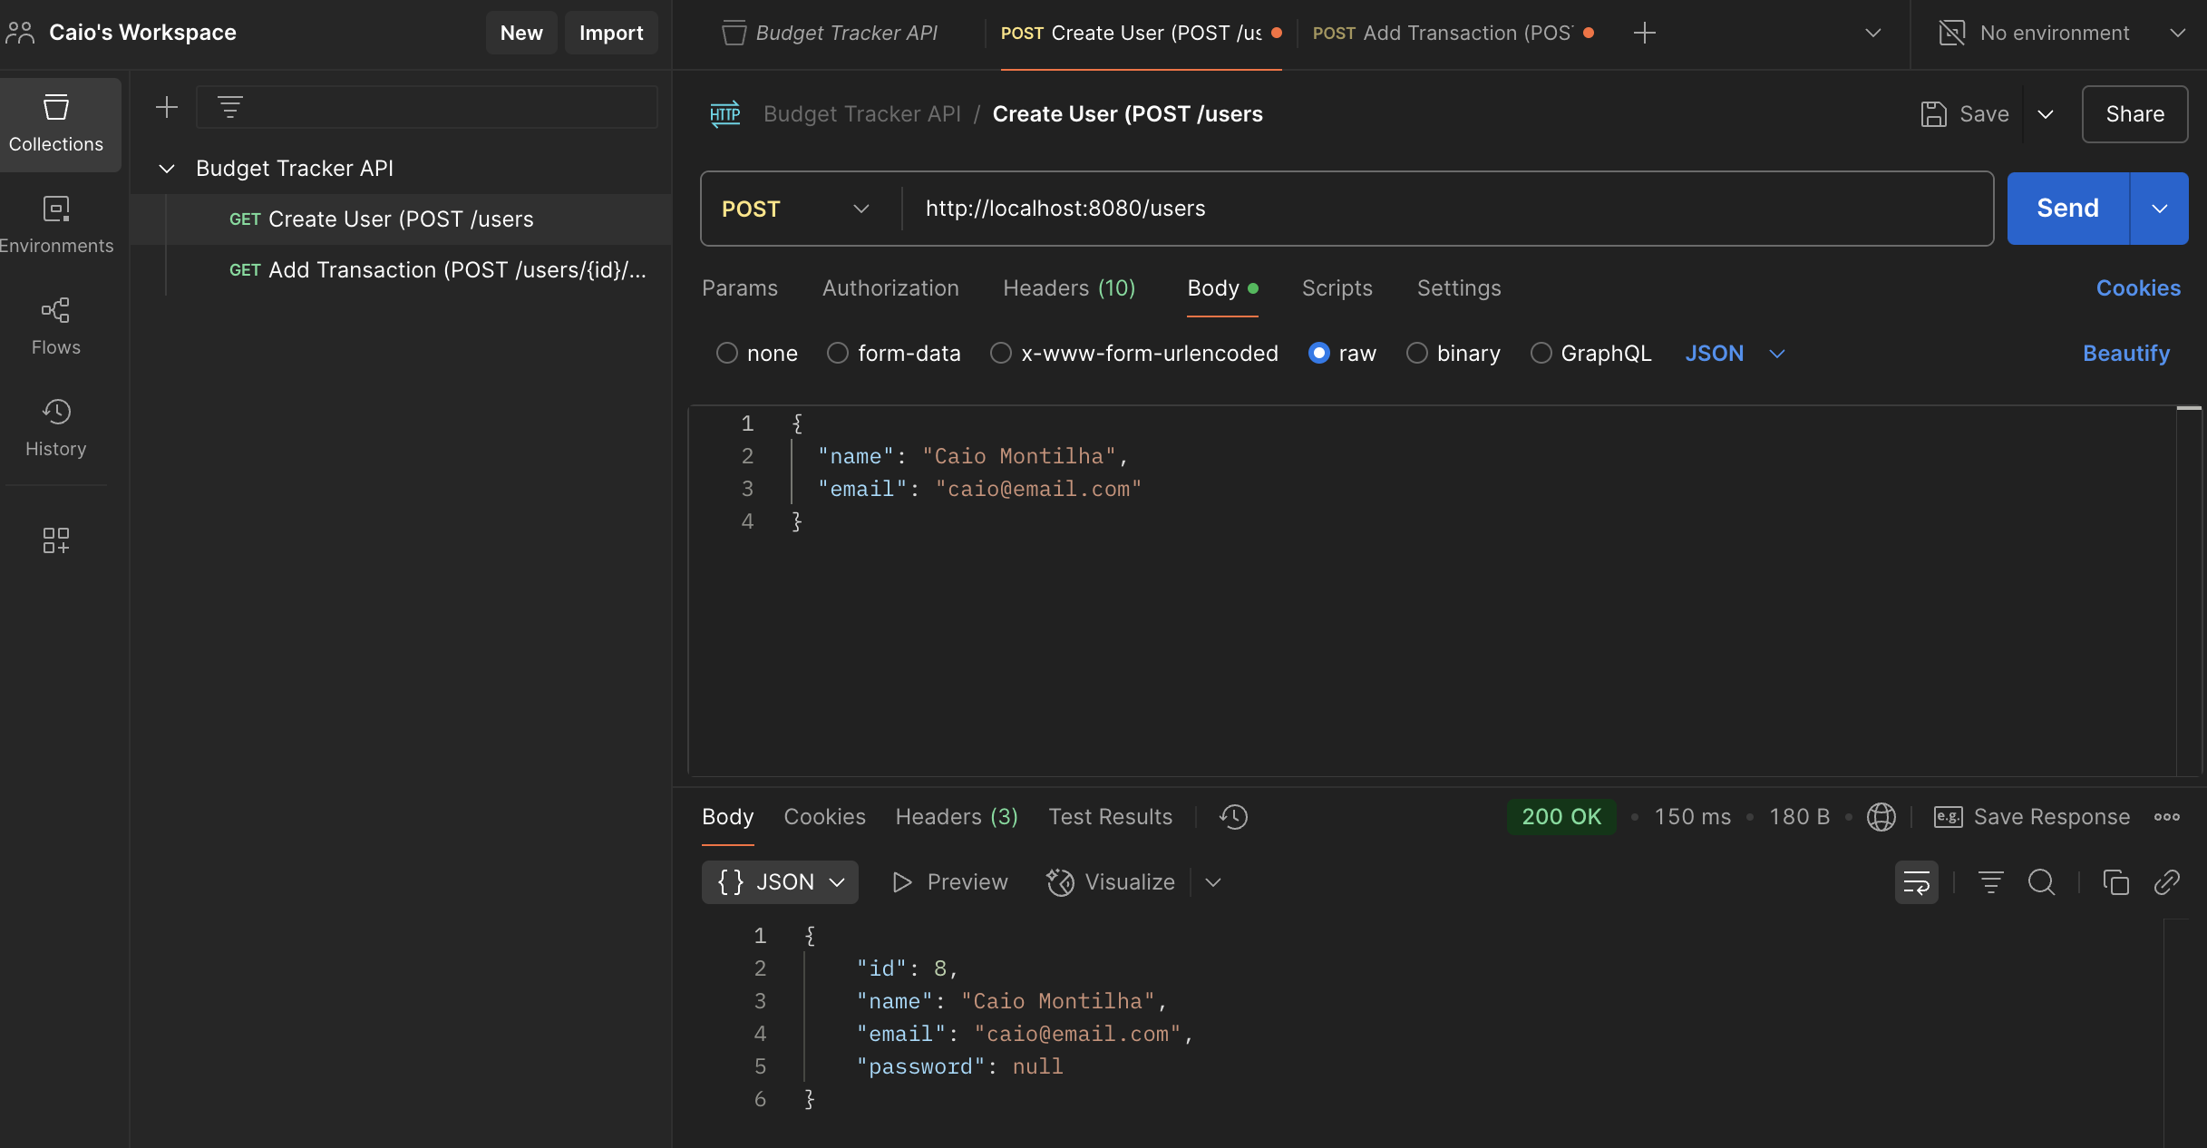Image resolution: width=2207 pixels, height=1148 pixels.
Task: Click the Send button
Action: tap(2067, 209)
